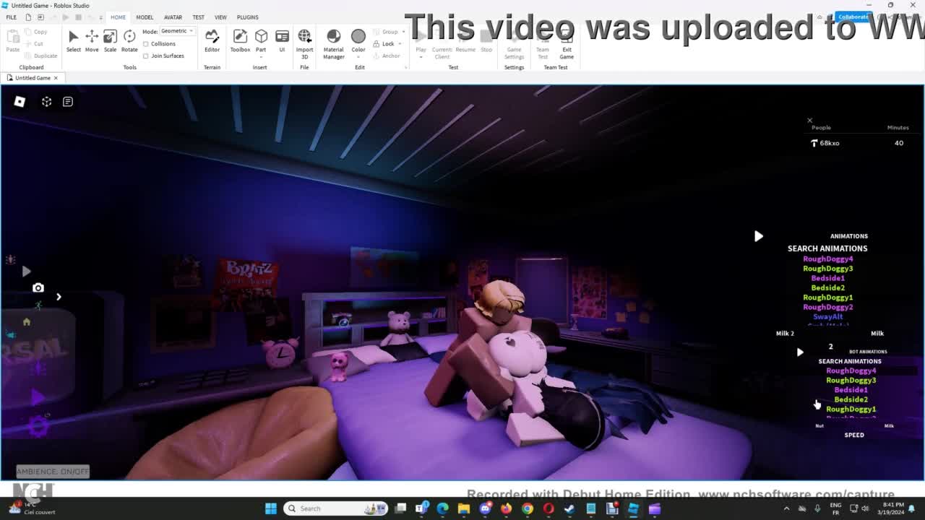Click the Collaborate button
Viewport: 925px width, 520px height.
click(x=853, y=17)
